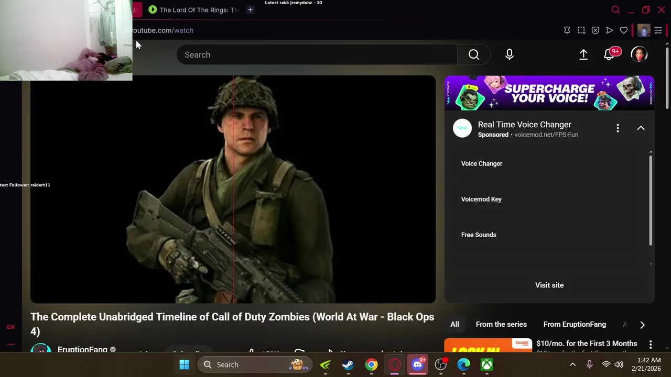Click Voicemod round logo icon
Viewport: 671px width, 377px height.
pyautogui.click(x=462, y=128)
